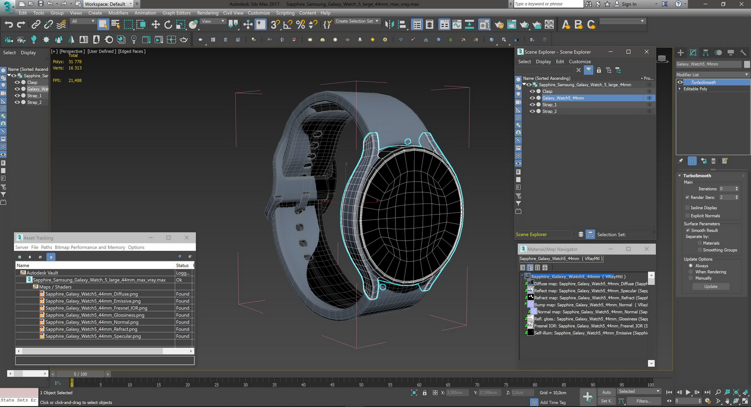Click the Update button in TurboSmooth

[x=711, y=287]
